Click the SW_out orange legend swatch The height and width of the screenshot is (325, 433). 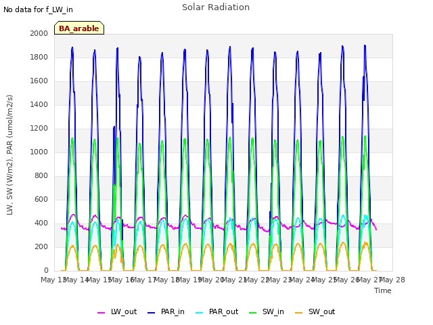[x=299, y=313]
